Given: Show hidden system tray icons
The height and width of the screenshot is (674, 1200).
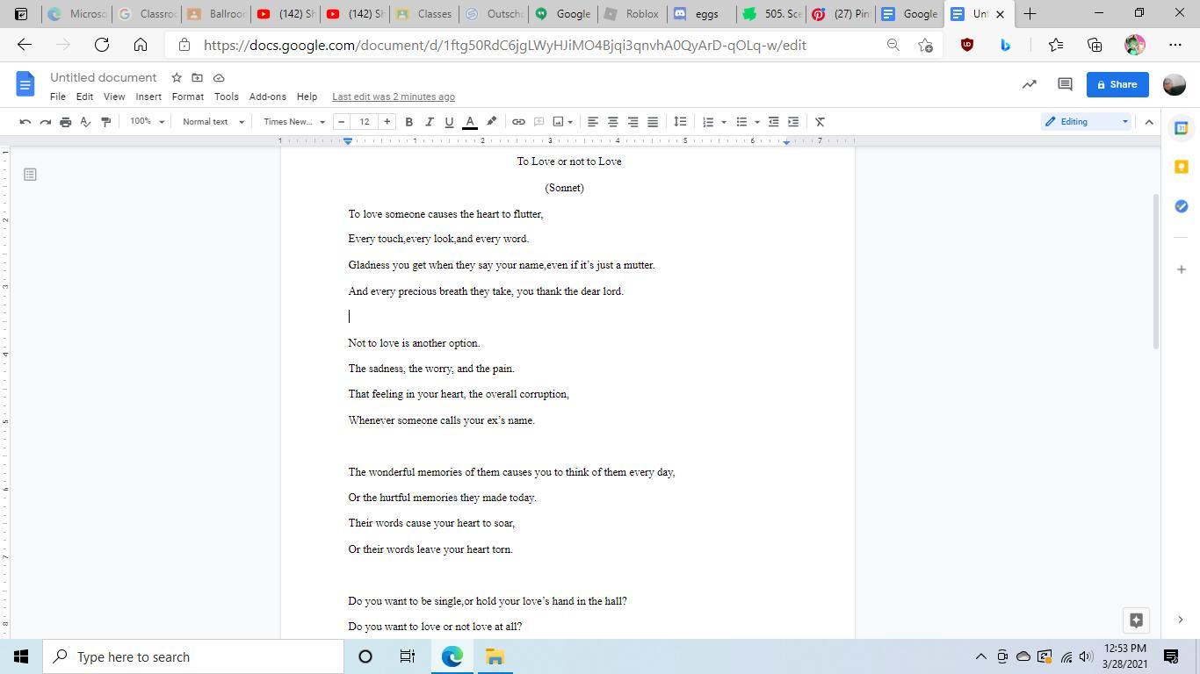Looking at the screenshot, I should tap(980, 656).
